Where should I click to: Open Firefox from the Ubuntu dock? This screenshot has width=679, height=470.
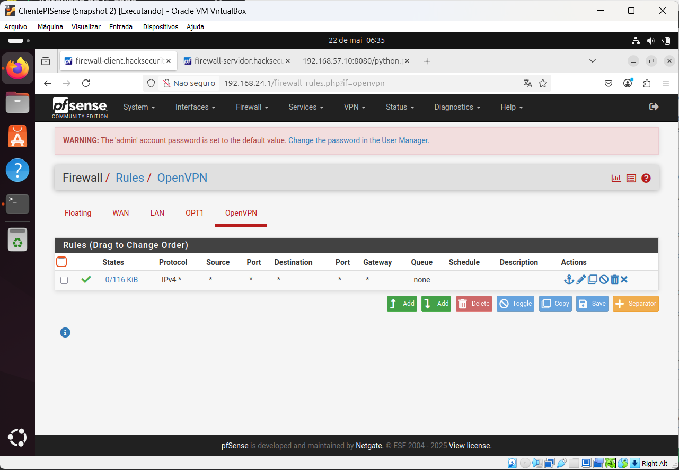pos(17,68)
